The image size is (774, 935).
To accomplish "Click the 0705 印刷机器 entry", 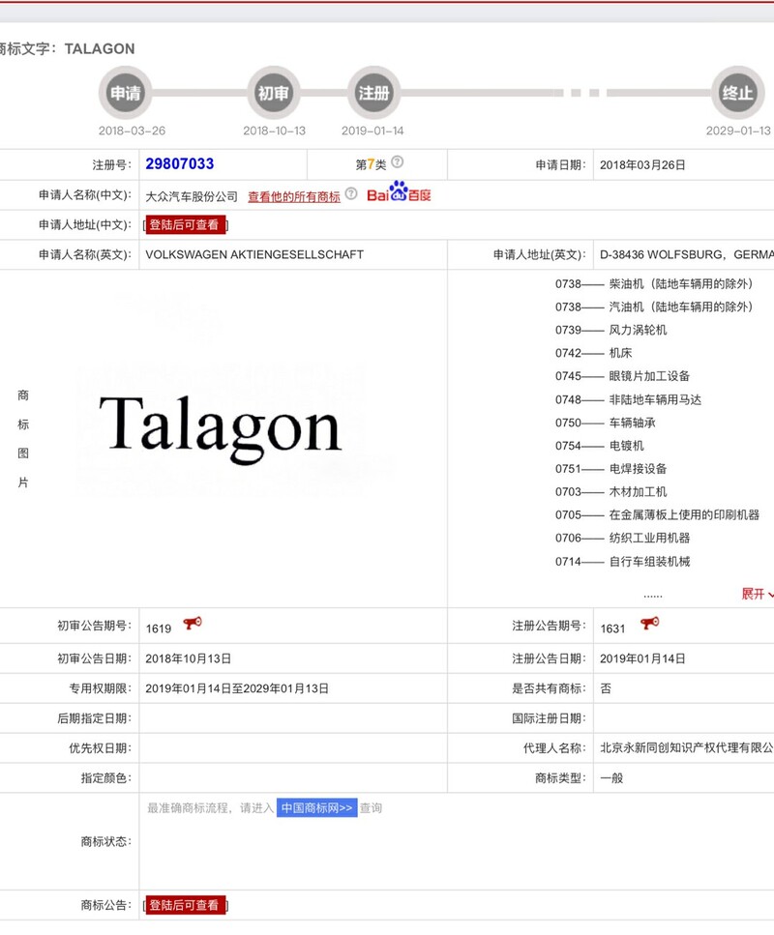I will tap(658, 514).
